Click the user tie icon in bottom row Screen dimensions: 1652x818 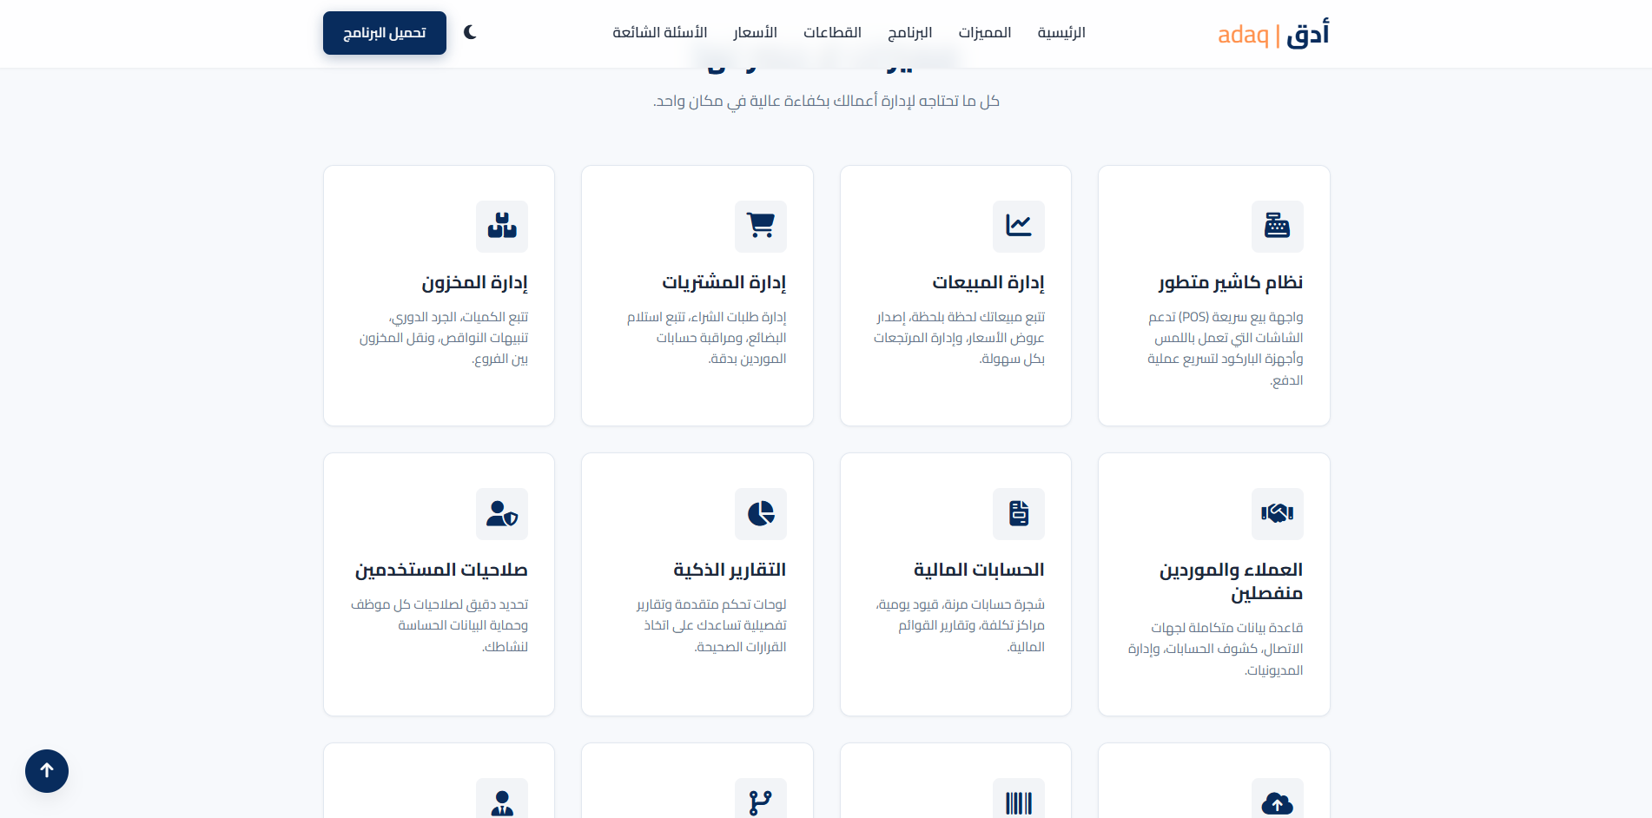tap(502, 802)
